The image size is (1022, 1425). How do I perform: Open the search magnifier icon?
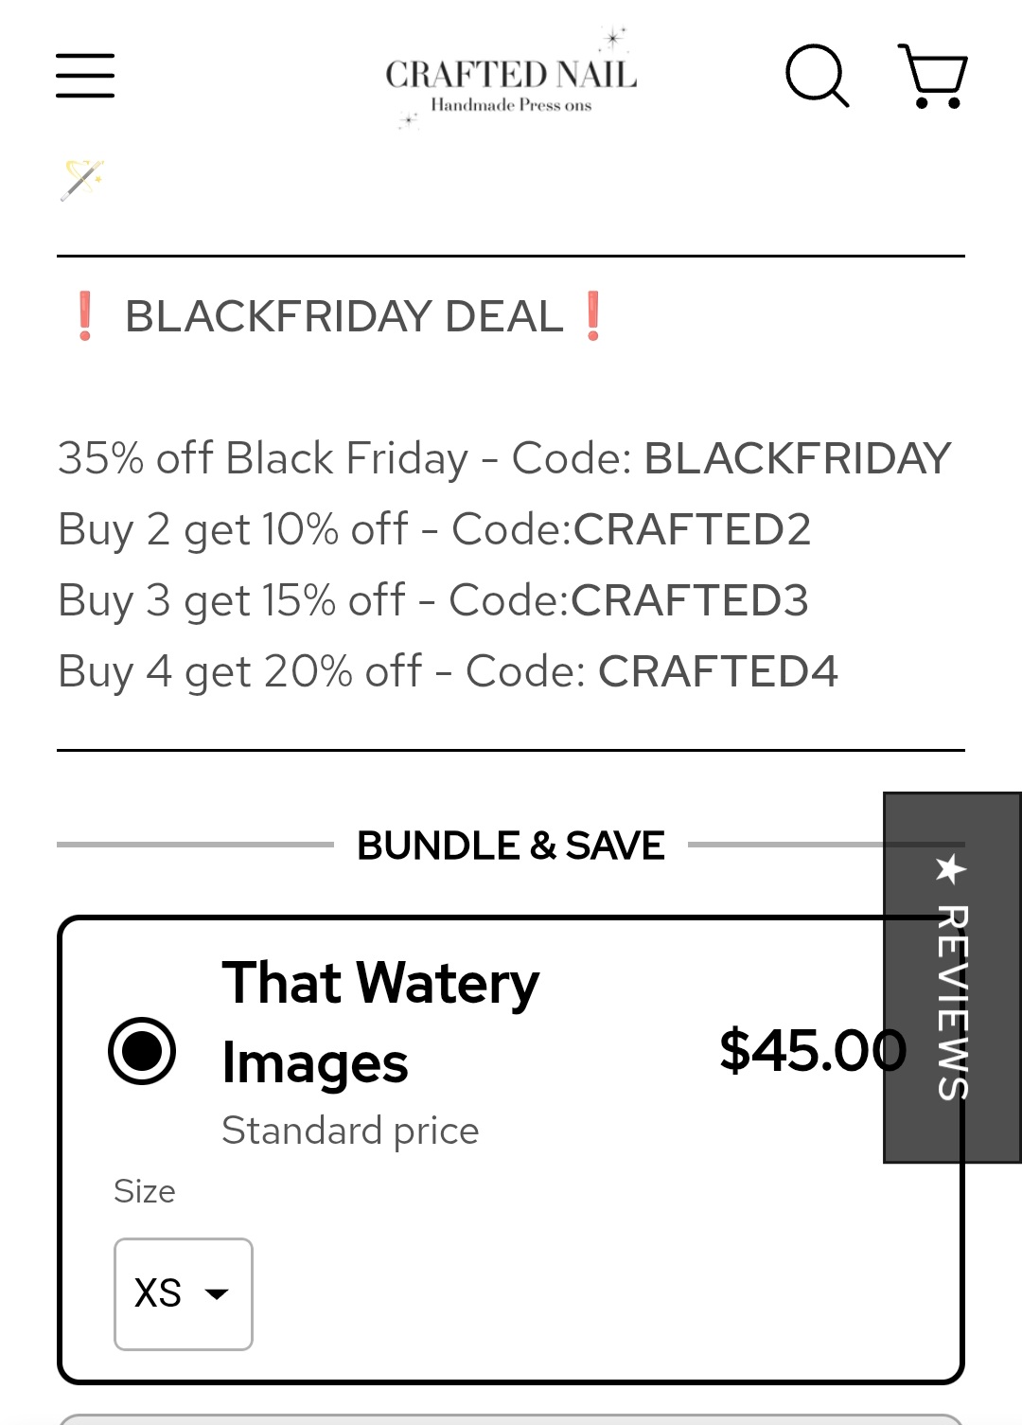[817, 75]
